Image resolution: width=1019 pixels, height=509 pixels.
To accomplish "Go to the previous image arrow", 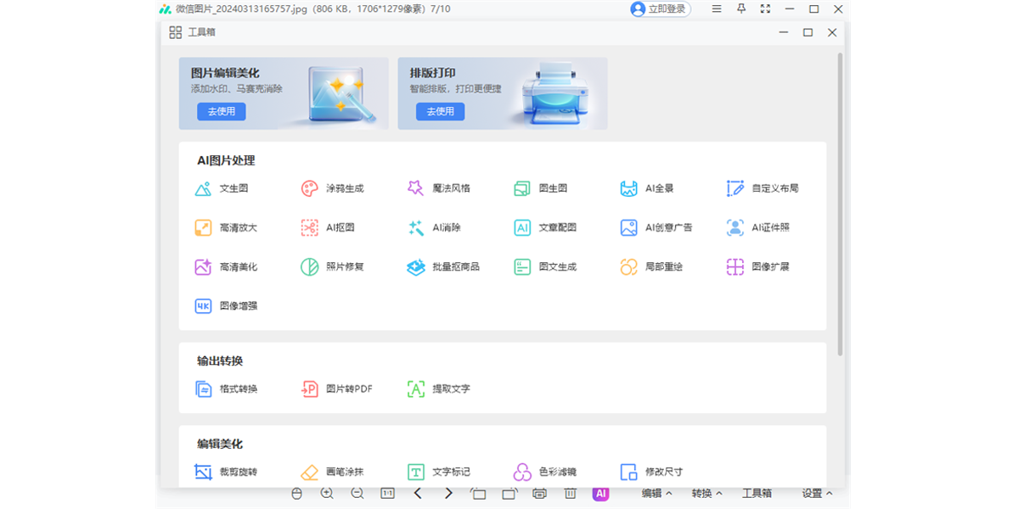I will 418,494.
